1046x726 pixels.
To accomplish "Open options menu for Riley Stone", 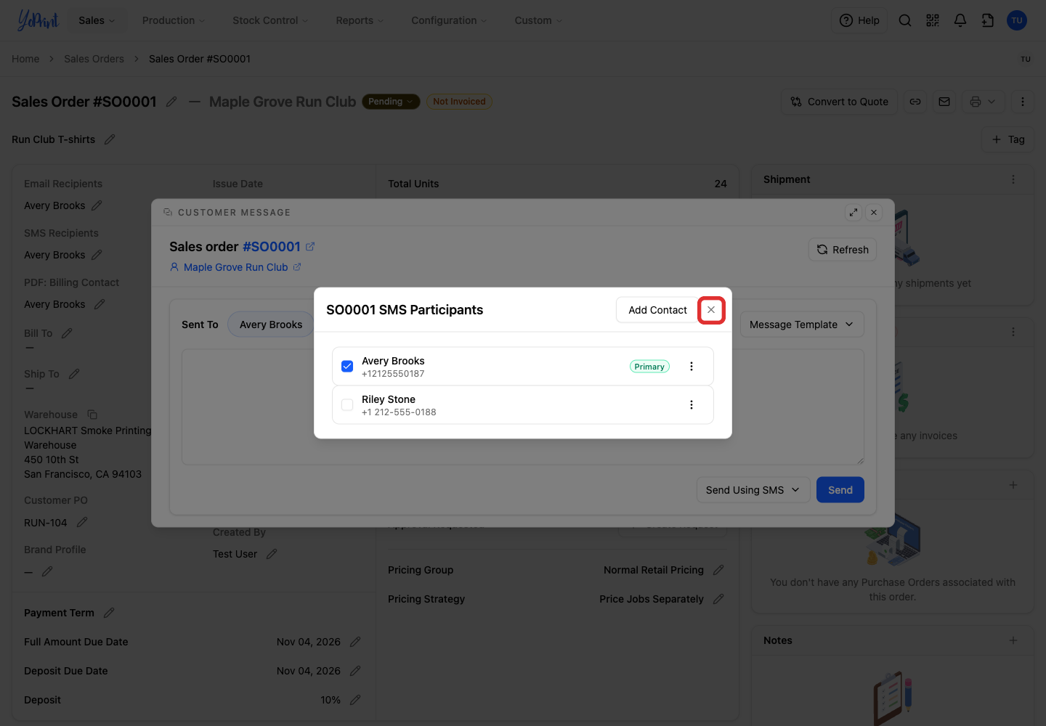I will tap(692, 405).
